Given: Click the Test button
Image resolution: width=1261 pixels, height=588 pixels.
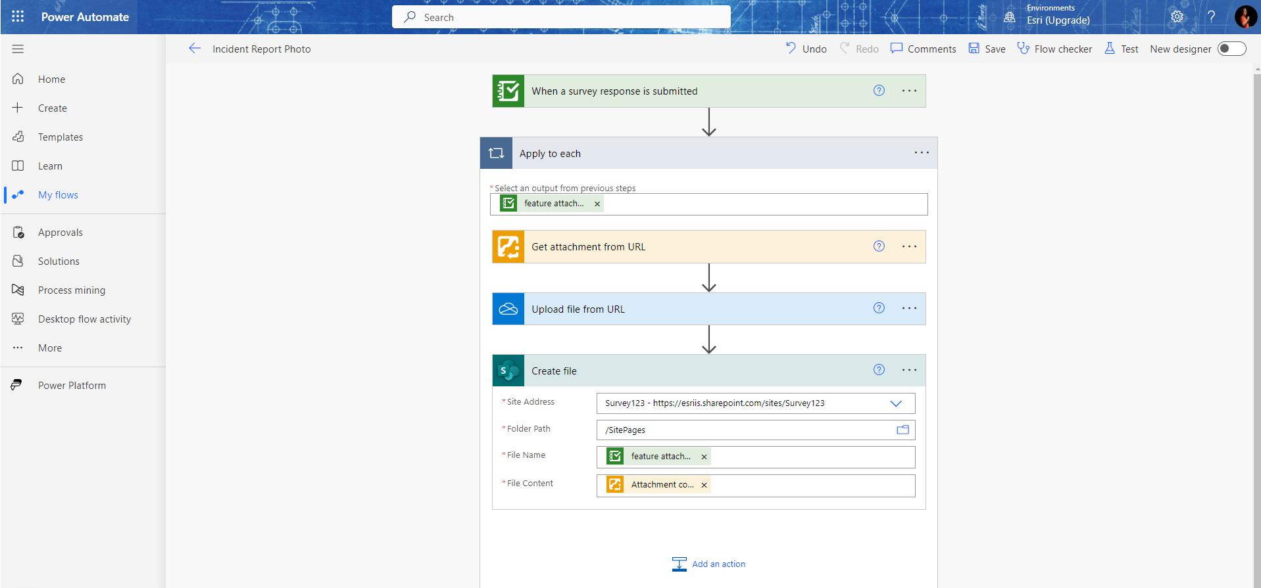Looking at the screenshot, I should 1122,49.
